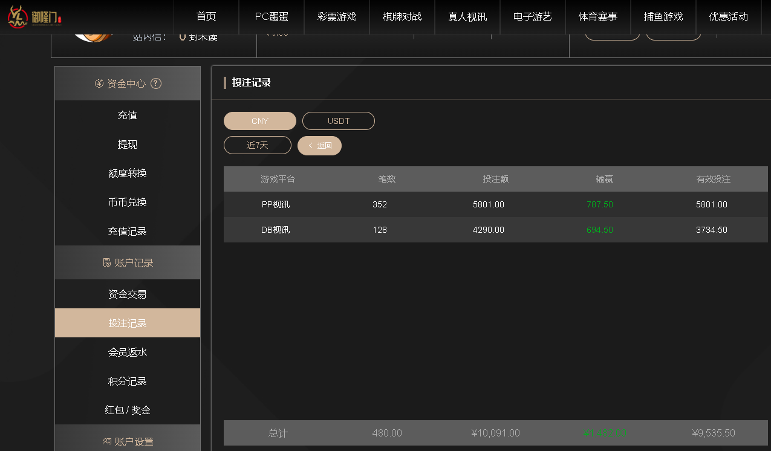Switch to the USDT currency option
This screenshot has width=771, height=451.
coord(339,121)
